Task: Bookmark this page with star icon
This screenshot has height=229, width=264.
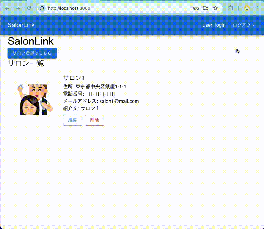Action: 215,8
